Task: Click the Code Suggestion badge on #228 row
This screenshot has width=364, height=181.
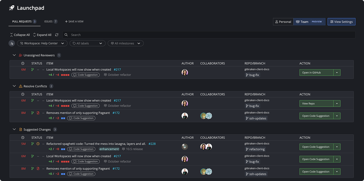Action: tap(81, 149)
